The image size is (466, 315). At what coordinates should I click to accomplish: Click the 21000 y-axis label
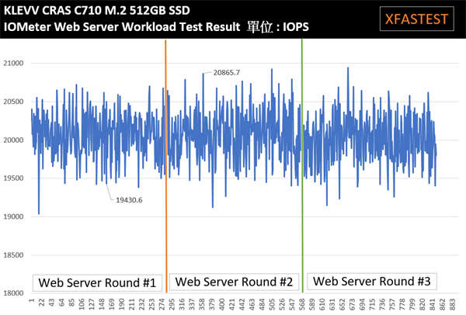click(x=13, y=64)
